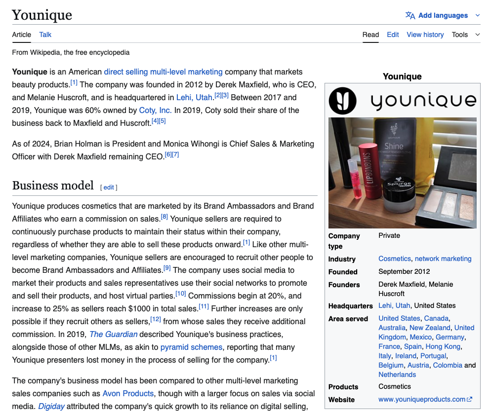This screenshot has height=411, width=490.
Task: Click citation reference [10]
Action: click(x=181, y=294)
